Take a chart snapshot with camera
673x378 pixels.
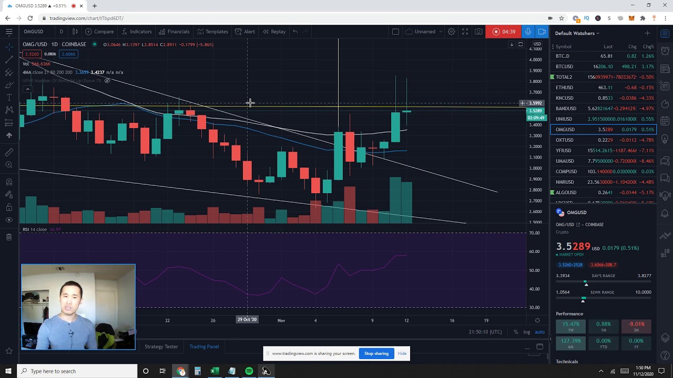pyautogui.click(x=478, y=31)
